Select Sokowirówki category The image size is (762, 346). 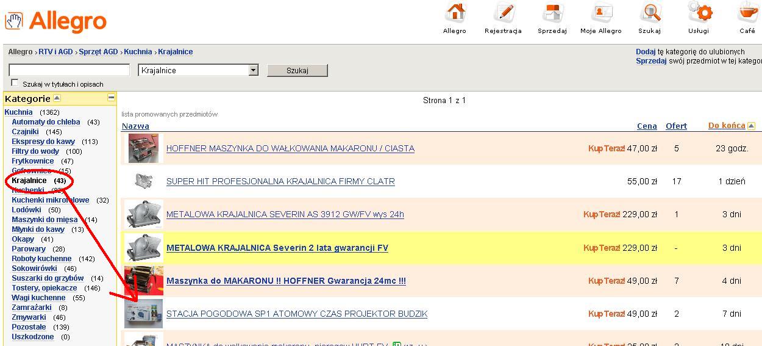(34, 269)
